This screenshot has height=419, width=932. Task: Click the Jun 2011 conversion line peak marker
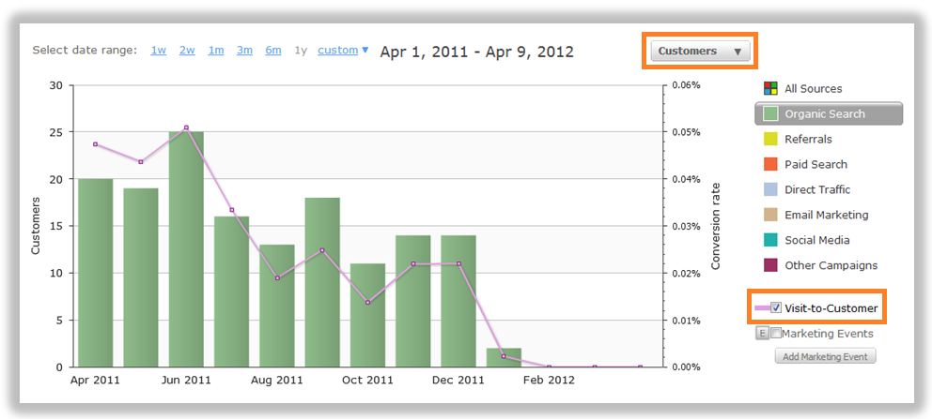[x=186, y=127]
